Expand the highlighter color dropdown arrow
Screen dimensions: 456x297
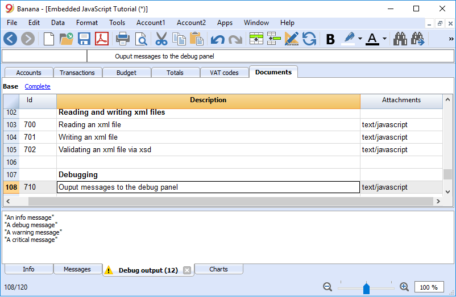(x=360, y=39)
